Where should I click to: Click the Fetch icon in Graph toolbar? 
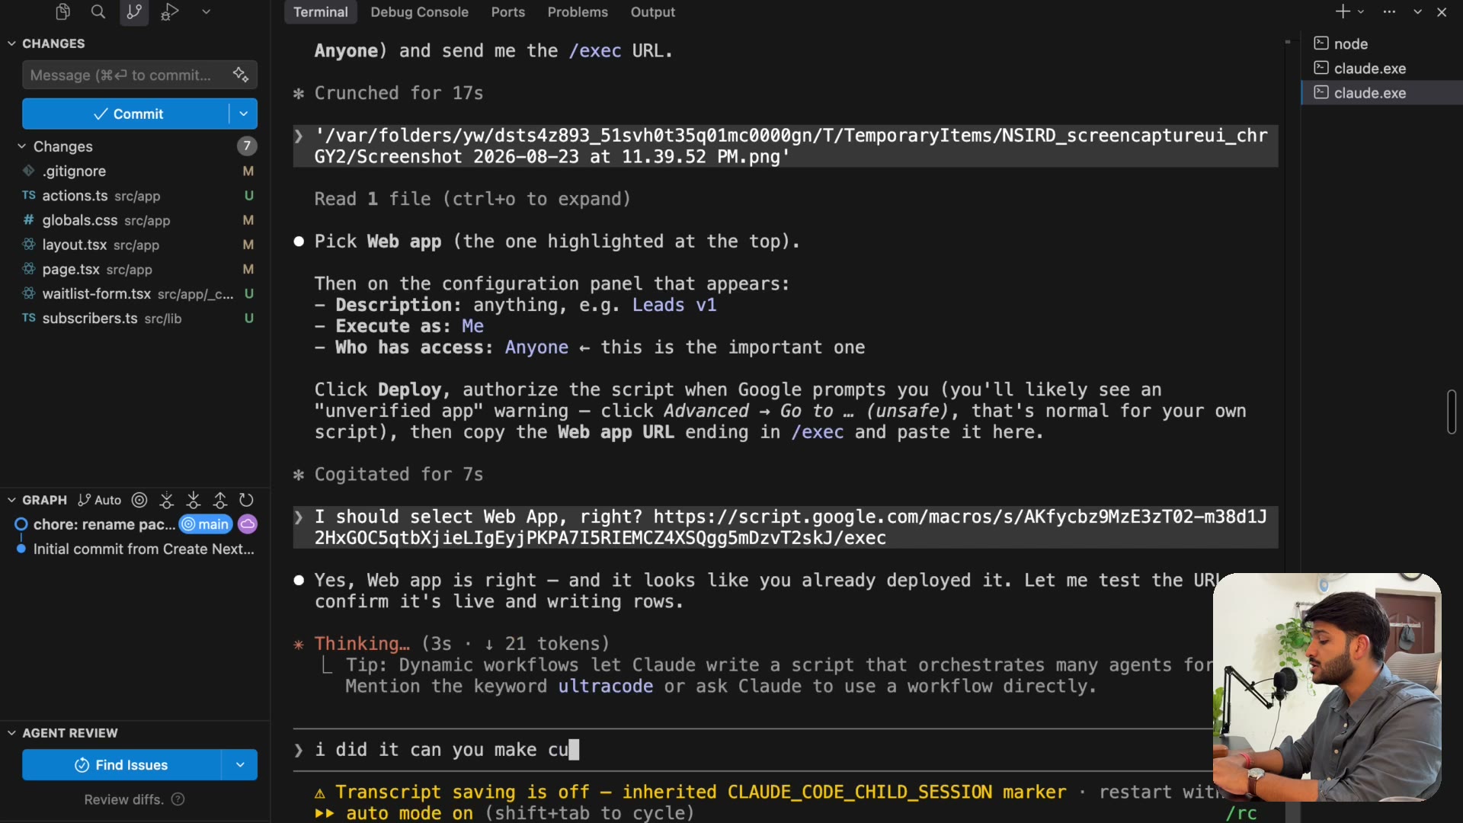tap(167, 500)
